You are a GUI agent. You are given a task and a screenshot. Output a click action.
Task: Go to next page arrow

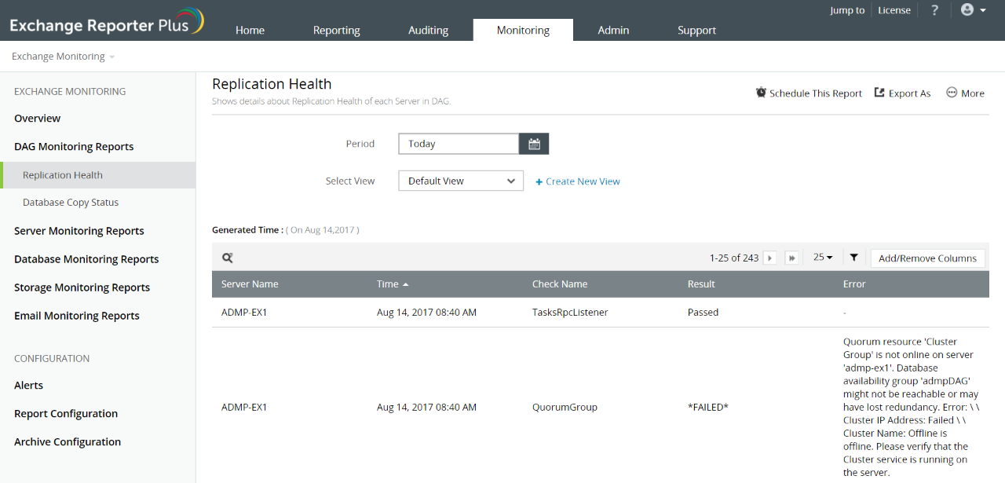click(x=770, y=258)
